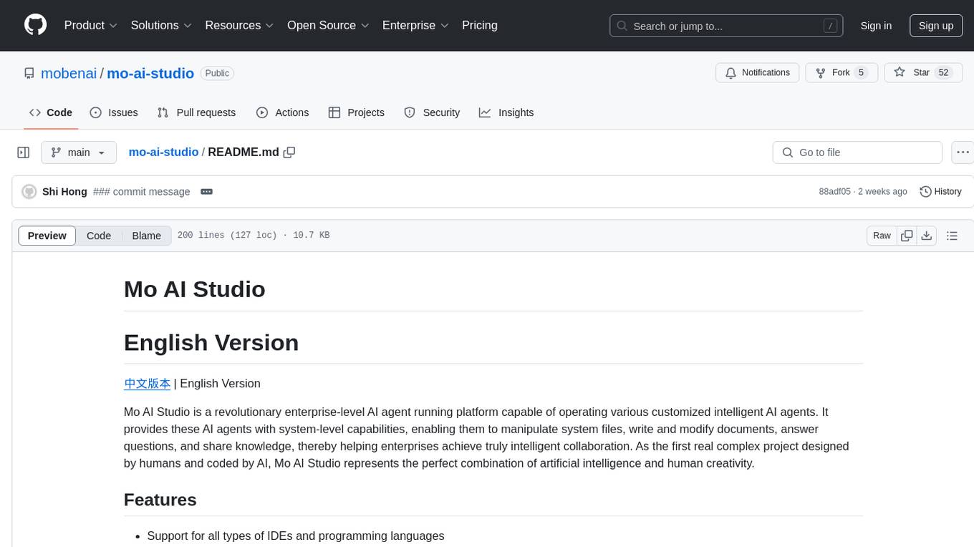Viewport: 974px width, 547px height.
Task: Copy raw file contents
Action: click(907, 236)
